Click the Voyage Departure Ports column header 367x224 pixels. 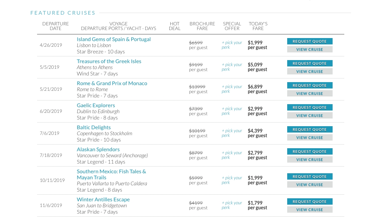tap(119, 26)
